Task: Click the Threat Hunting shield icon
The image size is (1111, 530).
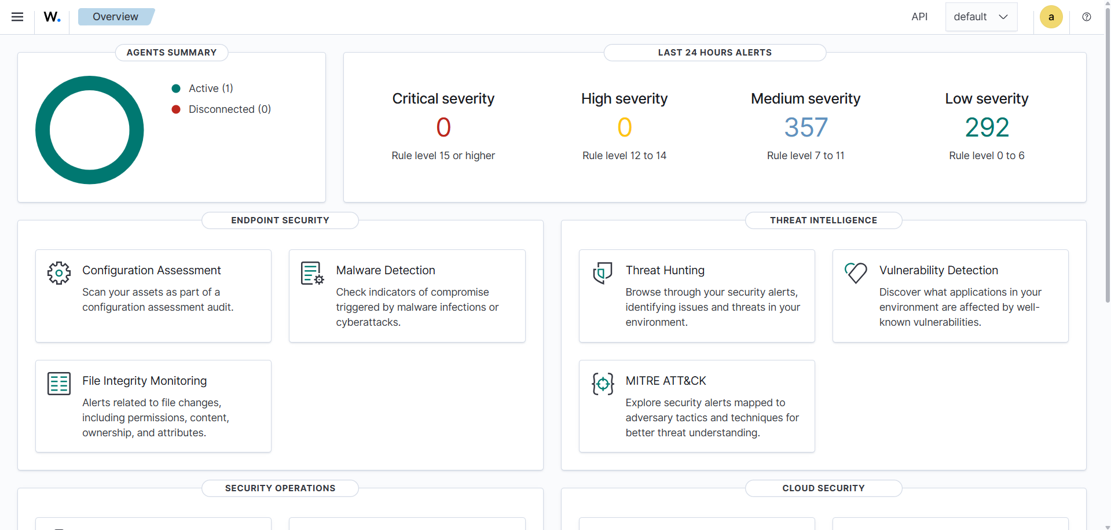Action: click(x=603, y=273)
